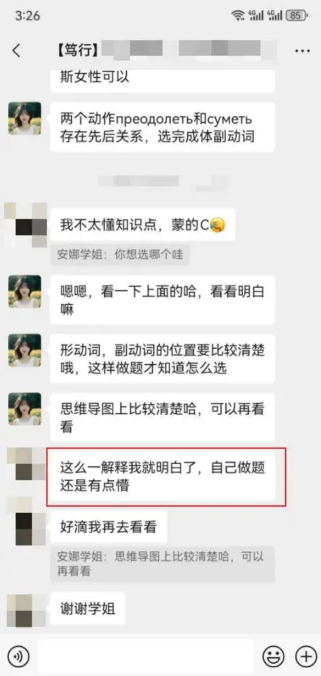Screen dimensions: 321x676
Task: Tap the girl avatar beside 形动词 message
Action: [24, 350]
